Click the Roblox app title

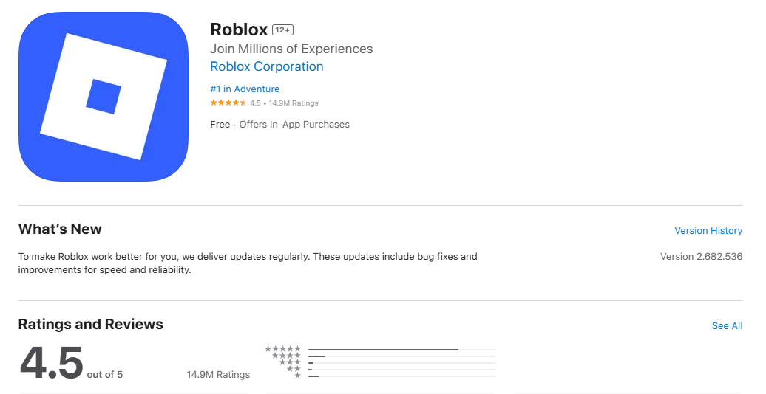[x=239, y=30]
